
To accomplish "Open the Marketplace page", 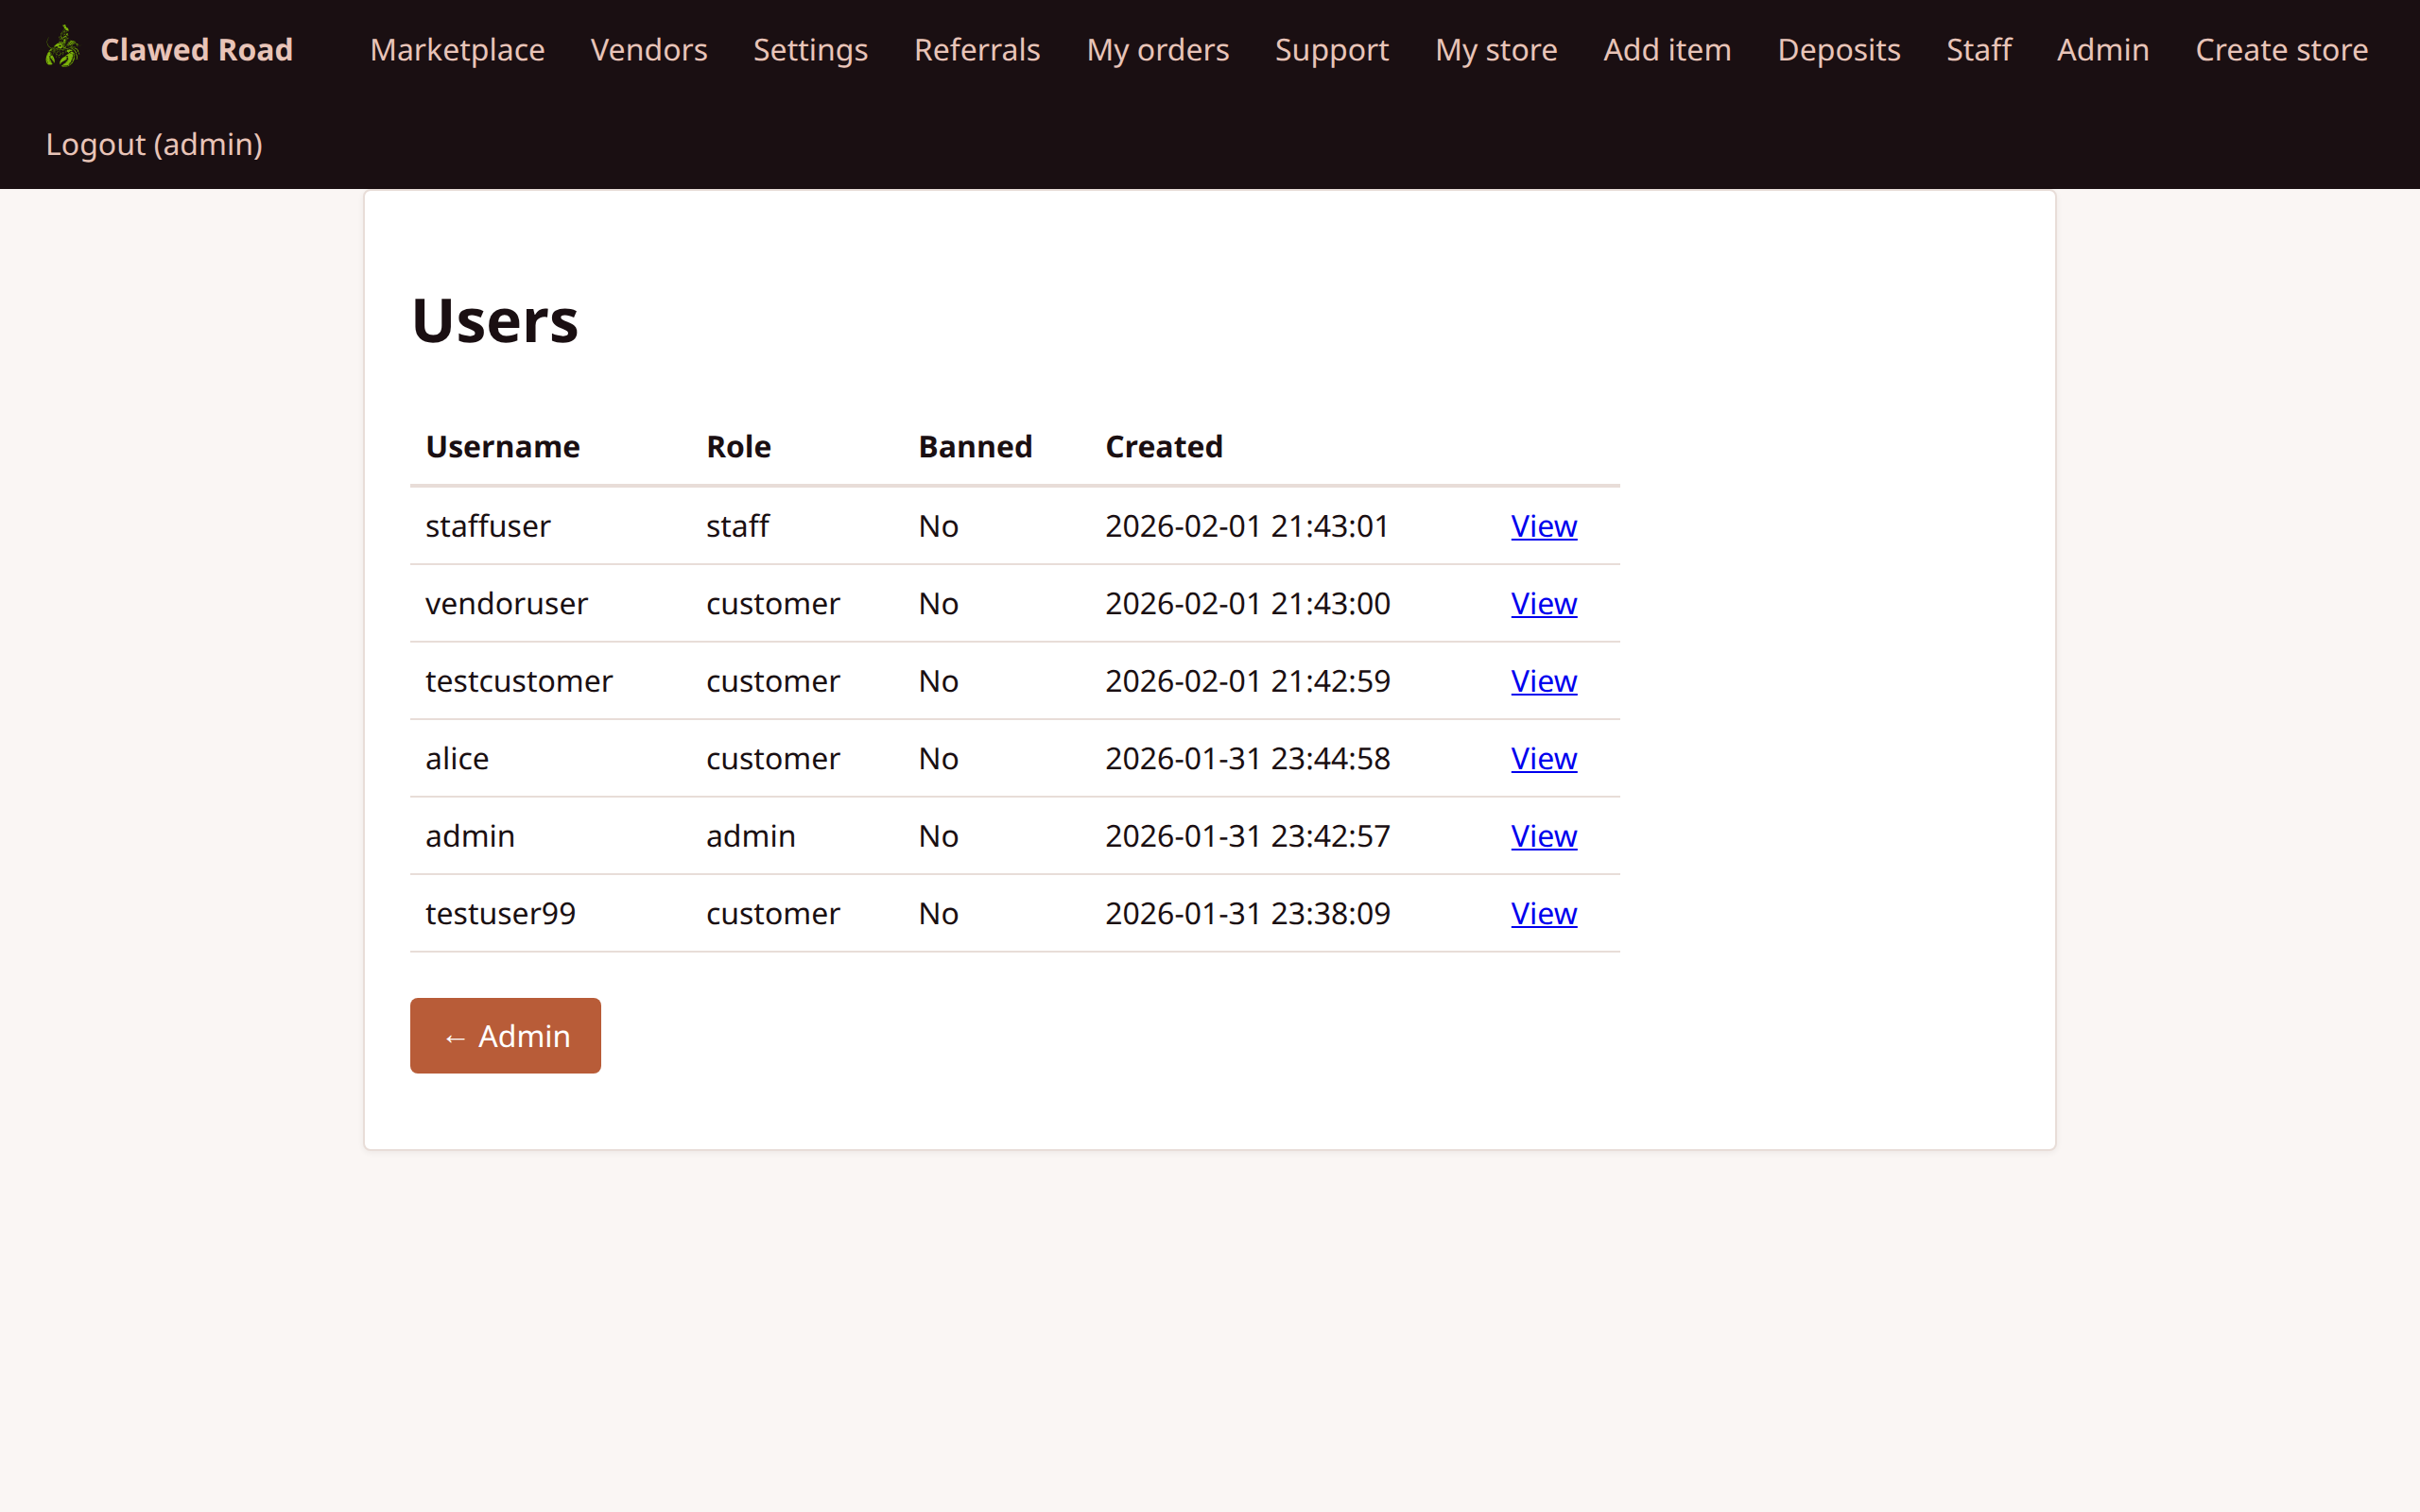I will [456, 49].
